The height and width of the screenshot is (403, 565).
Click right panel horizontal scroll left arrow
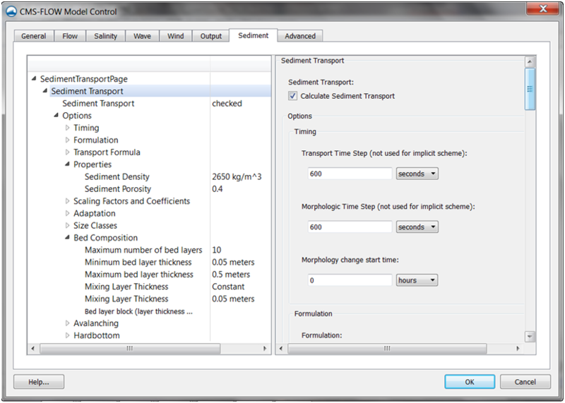click(x=281, y=348)
